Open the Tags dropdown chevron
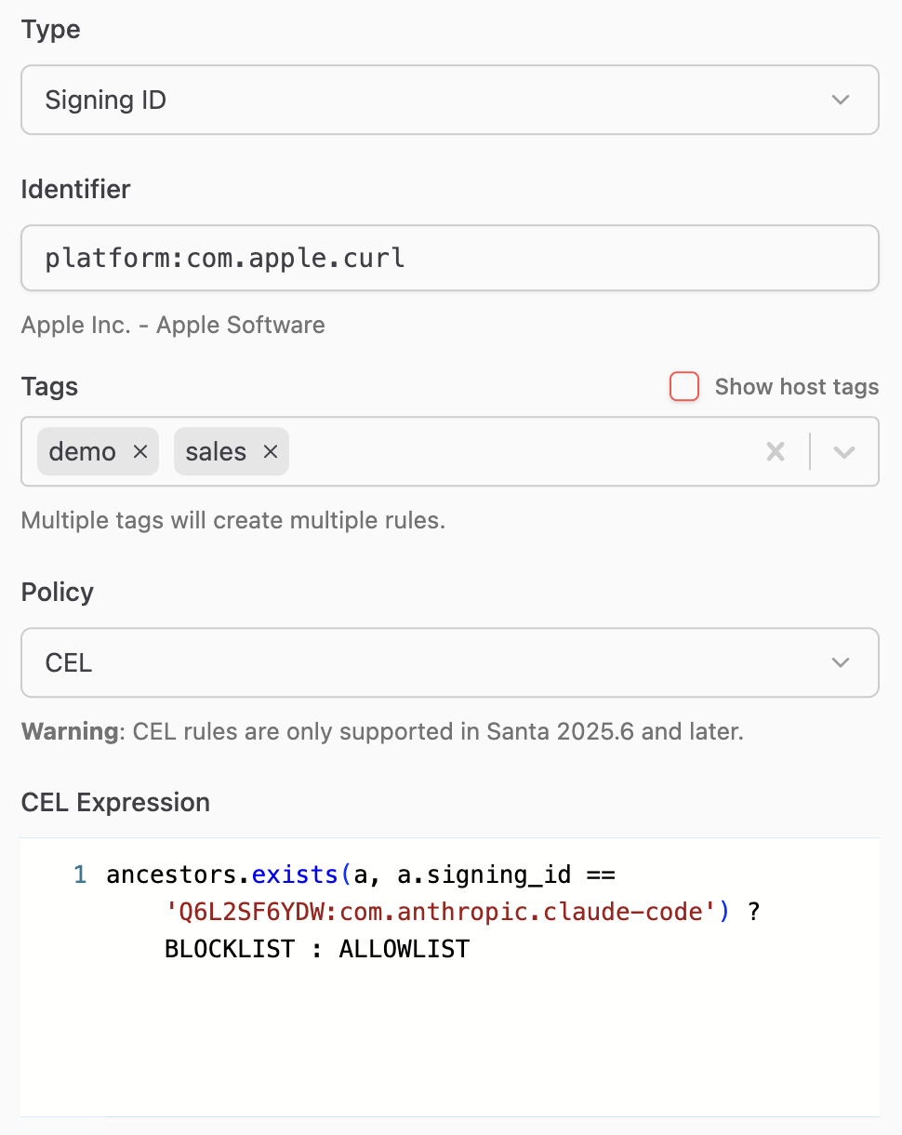The image size is (902, 1135). pos(843,452)
